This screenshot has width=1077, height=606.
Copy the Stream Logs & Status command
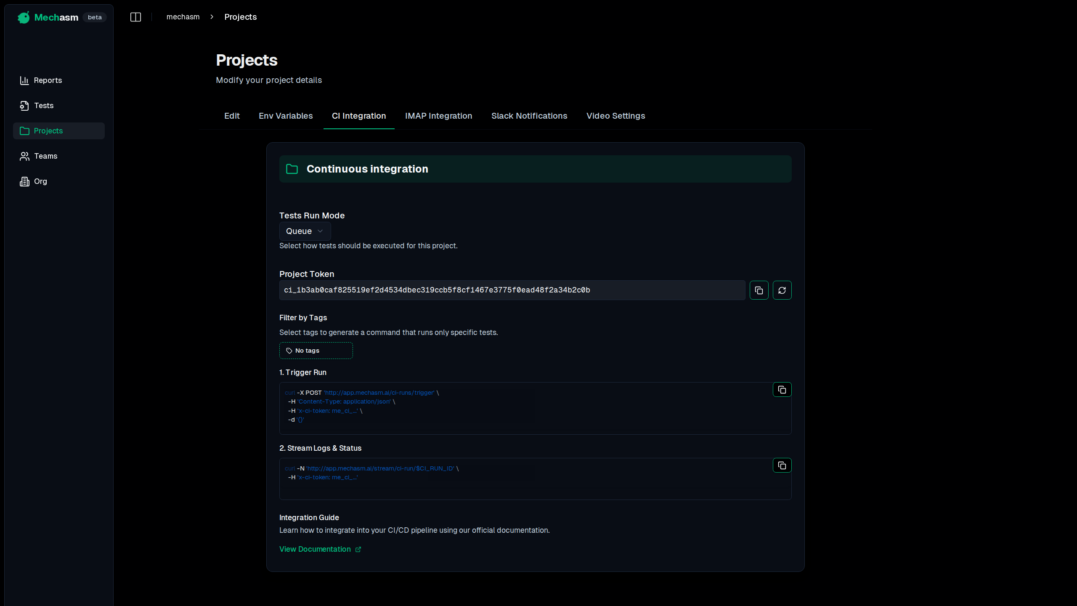tap(781, 465)
